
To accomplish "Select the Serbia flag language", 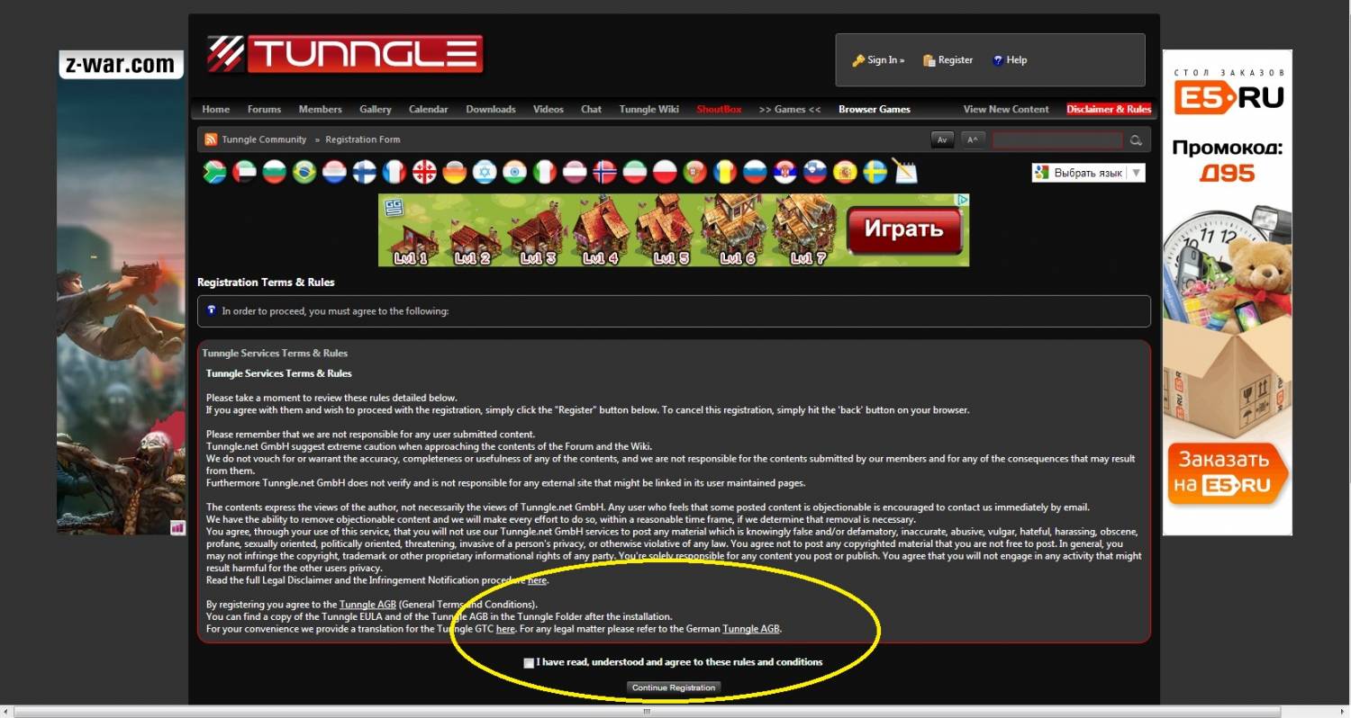I will [x=784, y=172].
